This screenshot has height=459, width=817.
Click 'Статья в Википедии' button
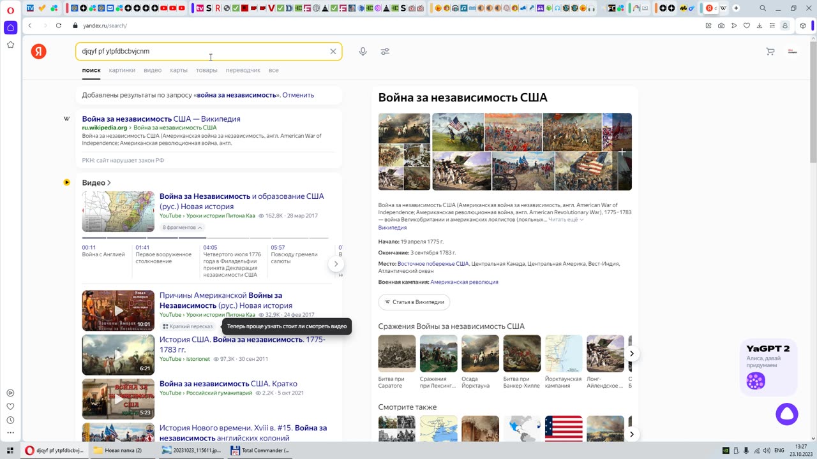click(414, 302)
